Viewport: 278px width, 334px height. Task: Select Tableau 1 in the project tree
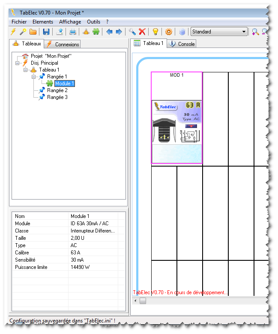[49, 70]
